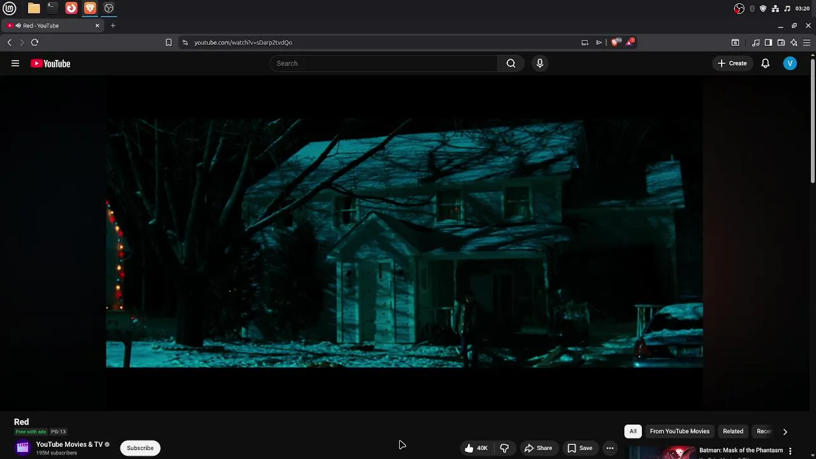Click the 'Free with ads' badge

click(x=31, y=432)
